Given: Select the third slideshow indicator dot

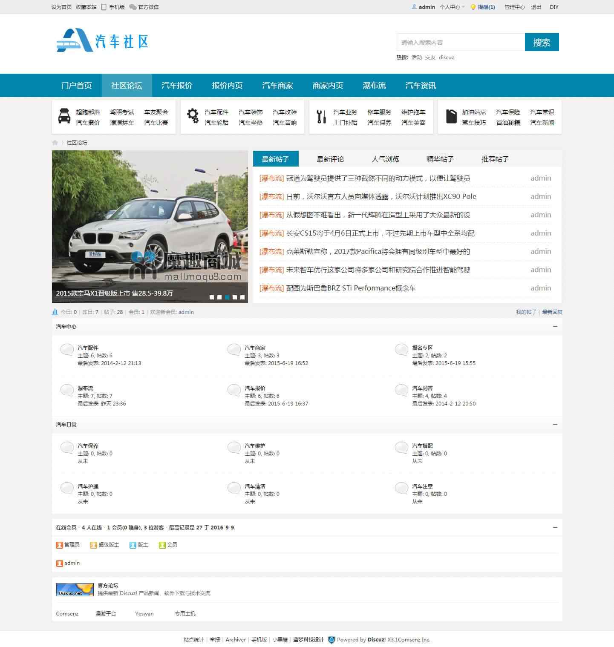Looking at the screenshot, I should point(227,297).
